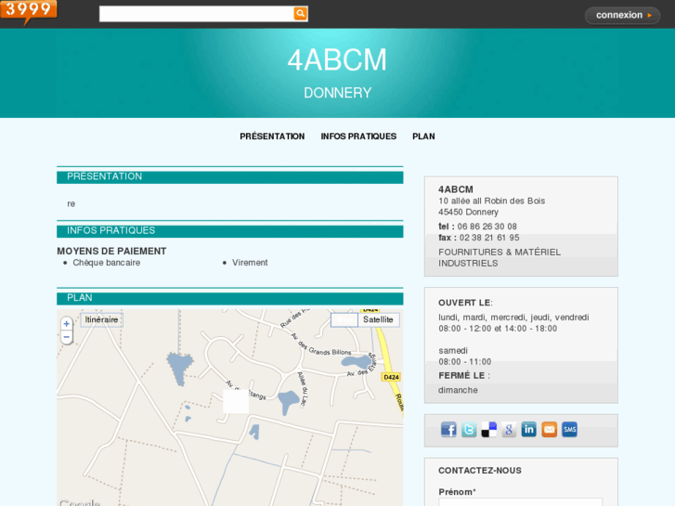Share via the Delicious icon
The width and height of the screenshot is (675, 506).
(x=489, y=429)
